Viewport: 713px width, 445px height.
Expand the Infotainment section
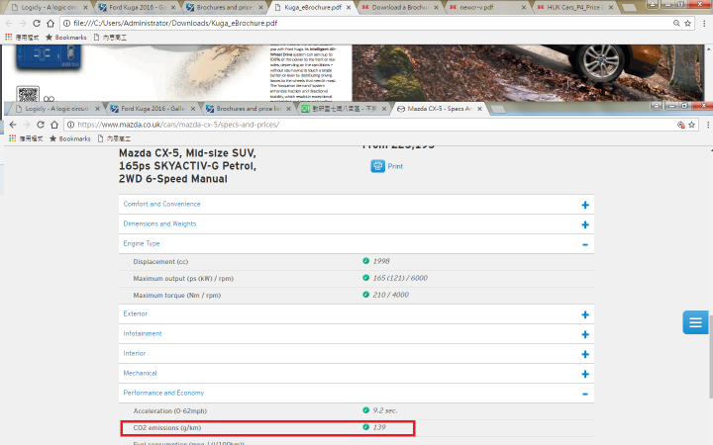[x=585, y=334]
